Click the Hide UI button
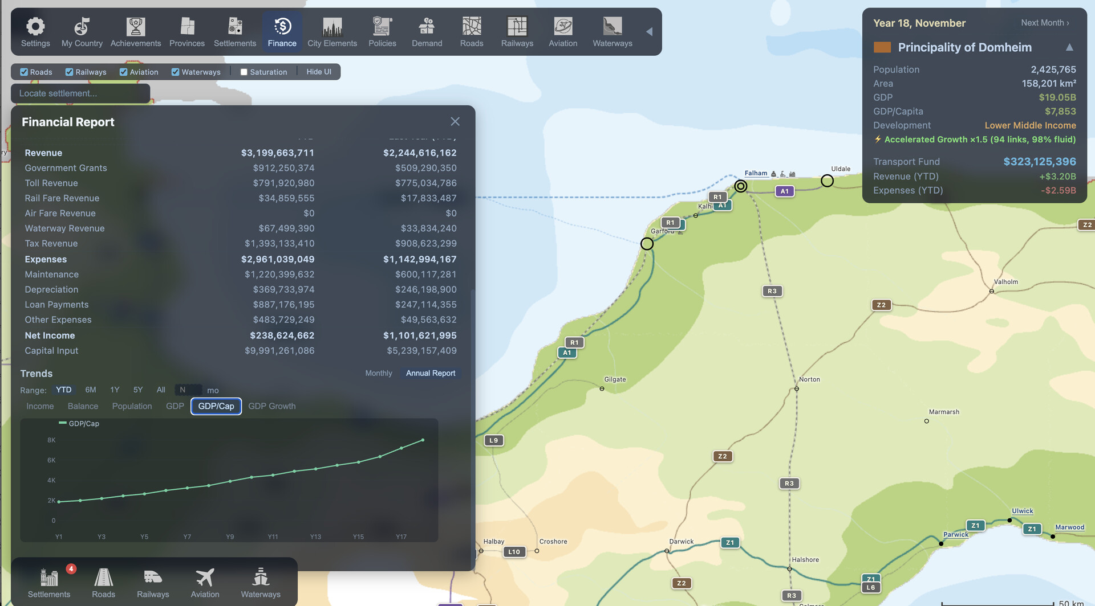Screen dimensions: 1095x606 [318, 72]
